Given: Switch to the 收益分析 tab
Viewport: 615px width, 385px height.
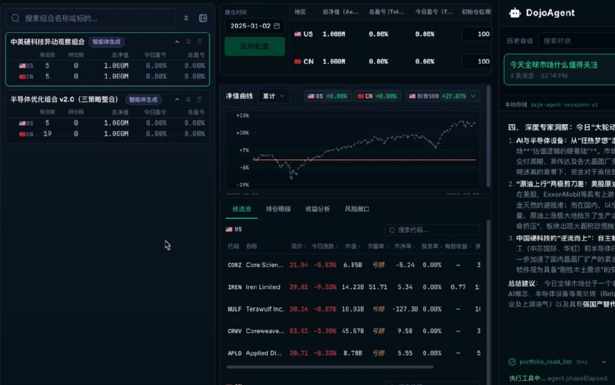Looking at the screenshot, I should coord(317,209).
